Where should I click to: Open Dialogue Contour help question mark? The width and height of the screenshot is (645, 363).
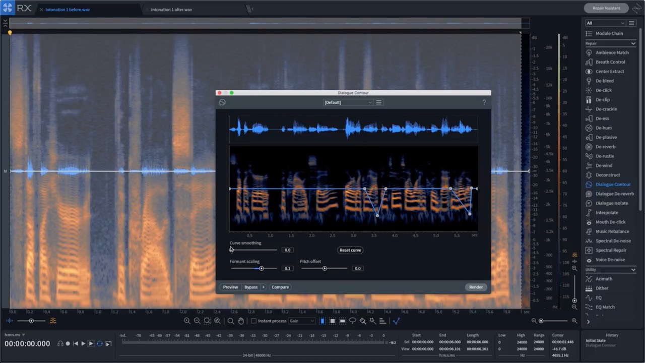[484, 102]
